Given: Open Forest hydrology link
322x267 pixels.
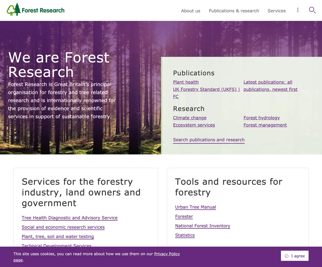Looking at the screenshot, I should click(262, 118).
